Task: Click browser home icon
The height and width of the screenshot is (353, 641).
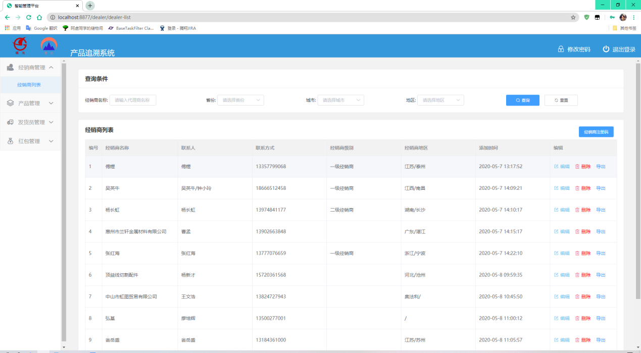Action: point(39,17)
